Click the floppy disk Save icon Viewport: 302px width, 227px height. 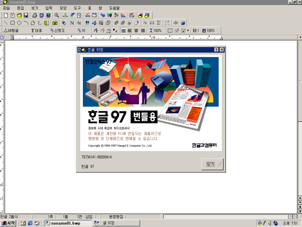point(26,15)
